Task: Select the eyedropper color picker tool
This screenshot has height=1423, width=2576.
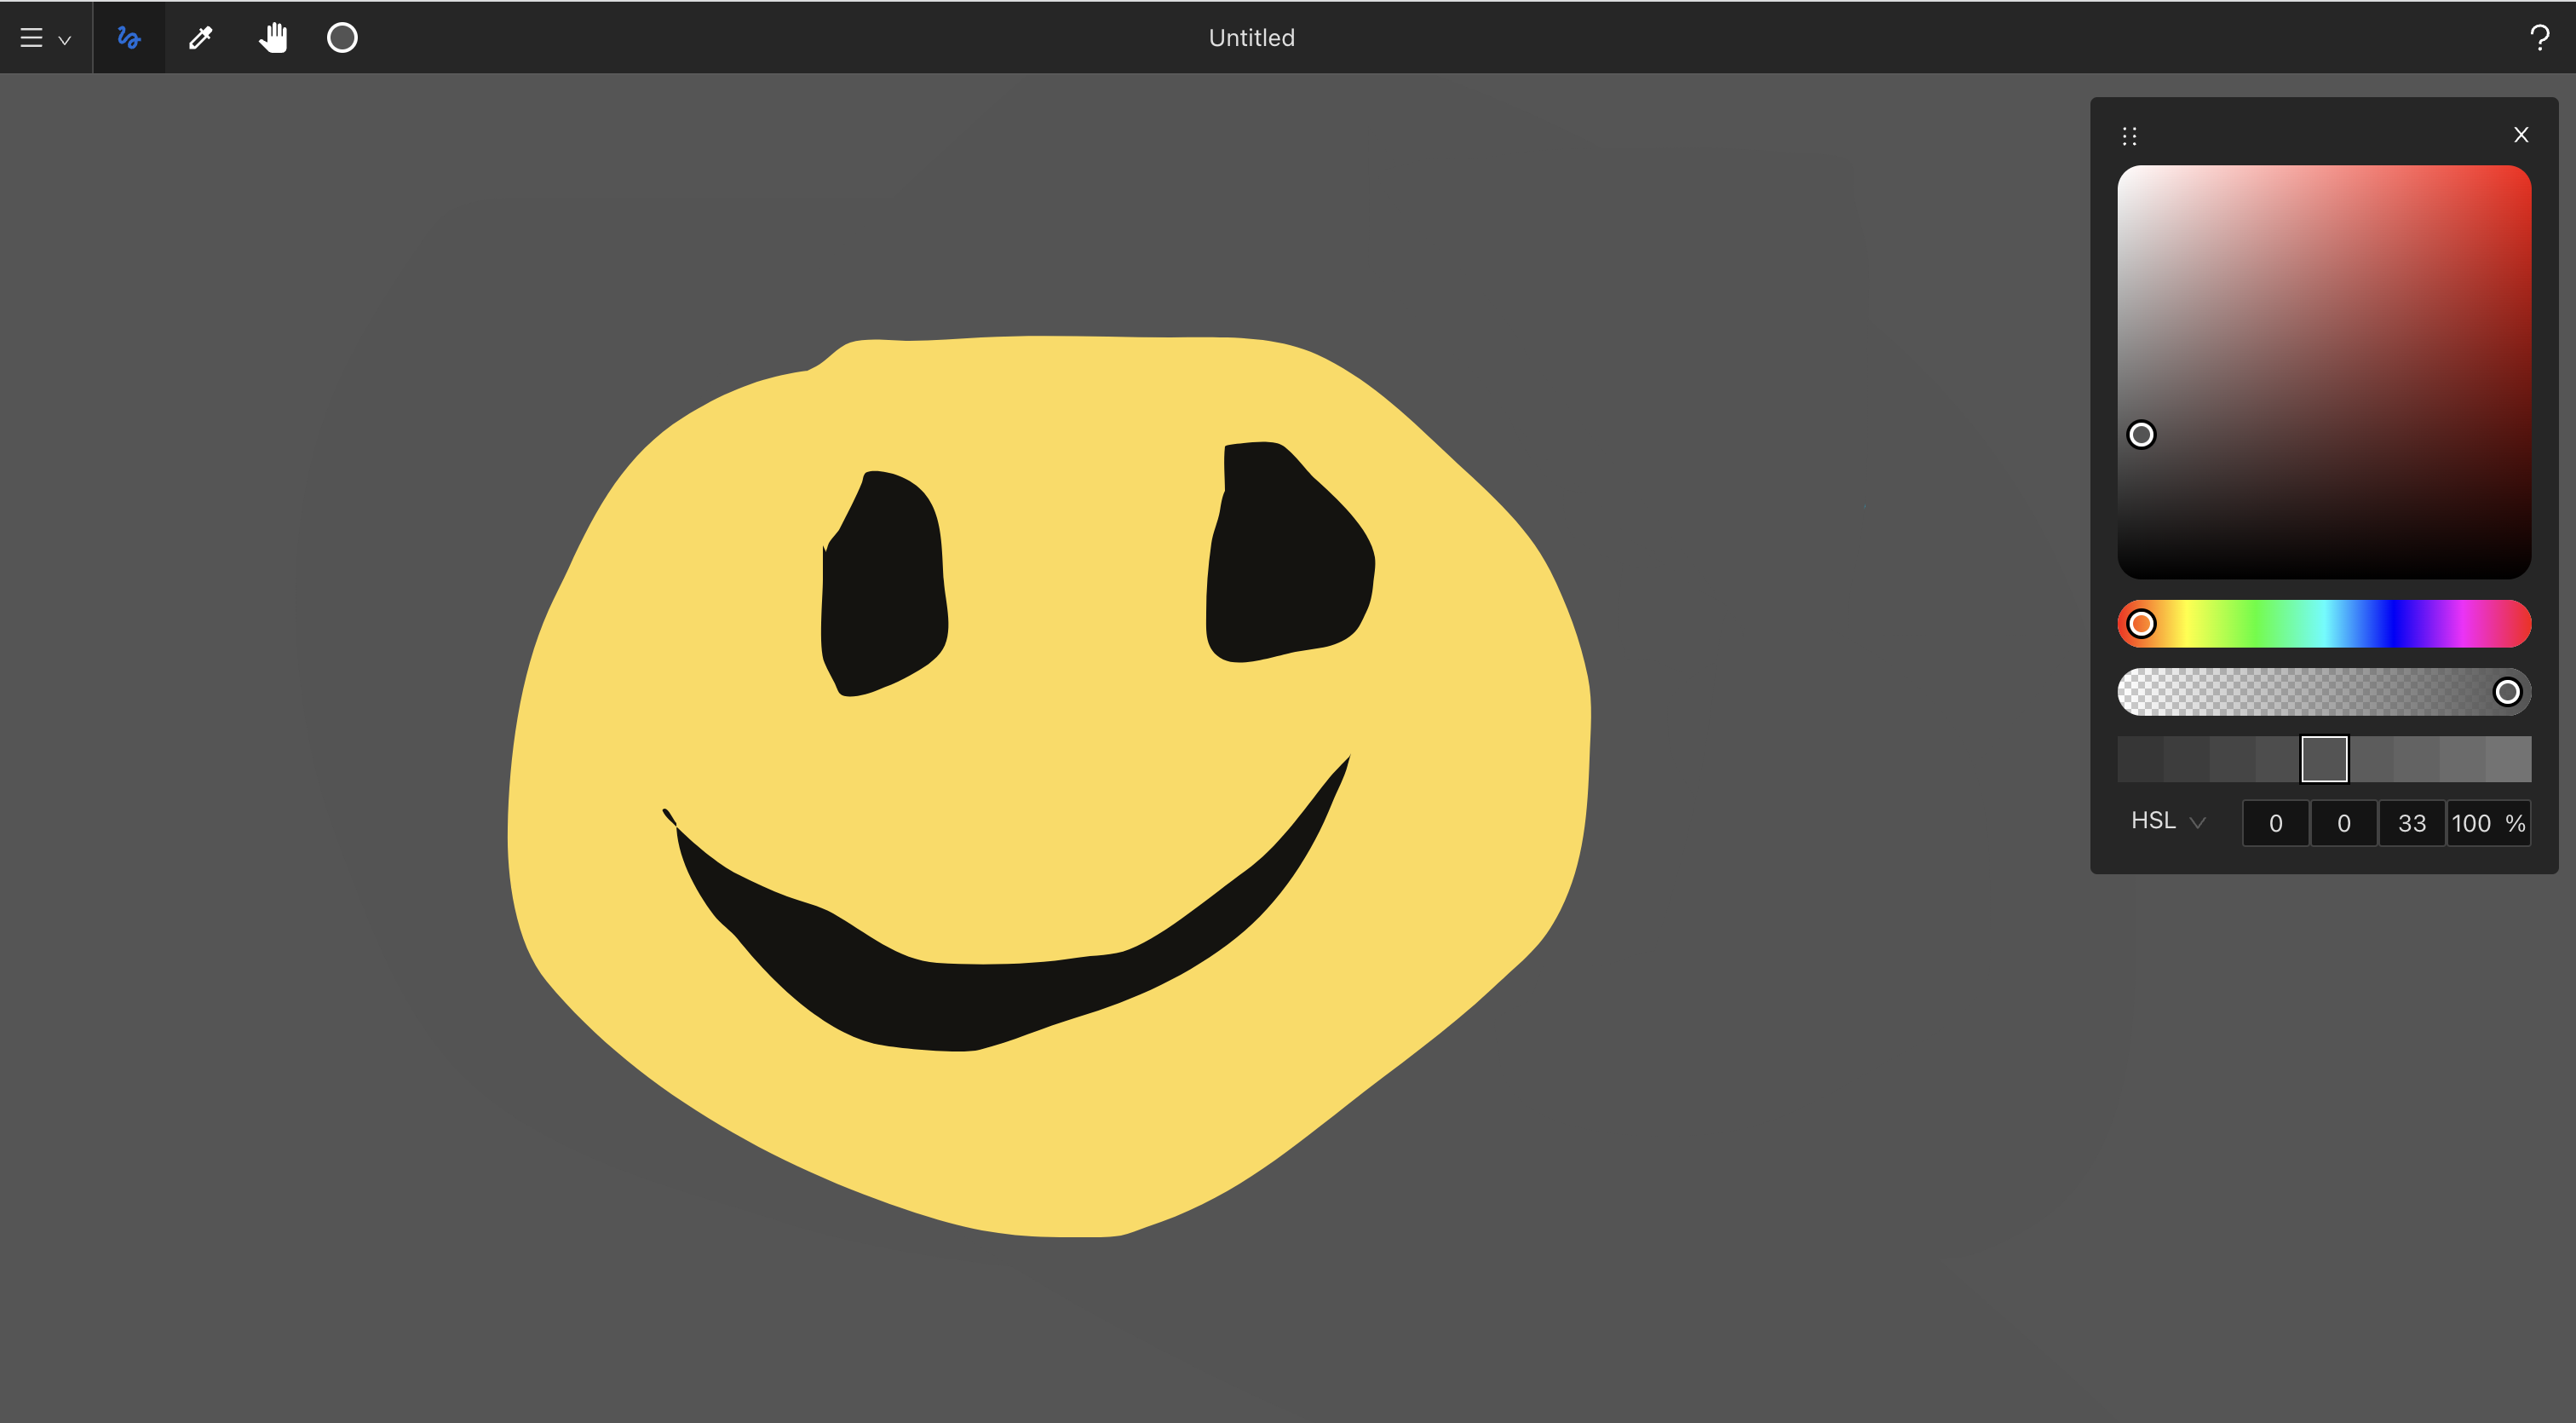Action: pos(201,38)
